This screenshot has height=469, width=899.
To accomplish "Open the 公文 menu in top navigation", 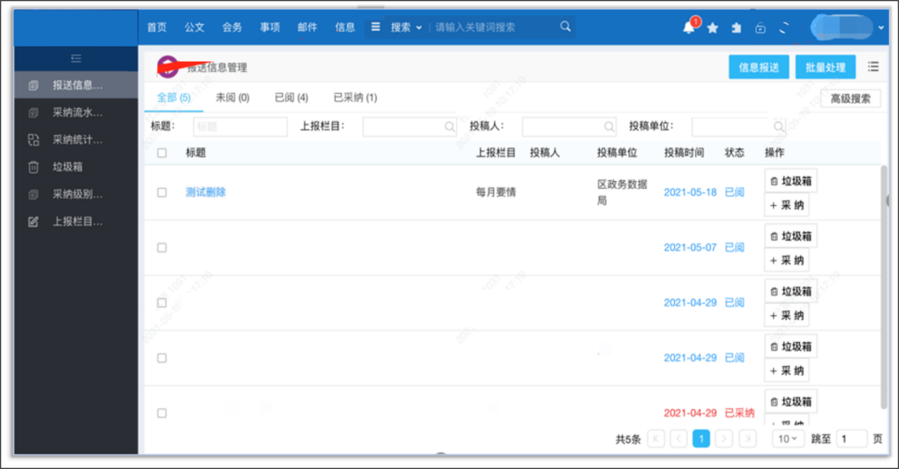I will tap(195, 27).
